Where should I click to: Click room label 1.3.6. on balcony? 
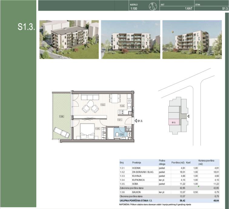click(x=61, y=116)
